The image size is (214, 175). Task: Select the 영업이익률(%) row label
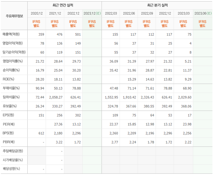[12, 61]
